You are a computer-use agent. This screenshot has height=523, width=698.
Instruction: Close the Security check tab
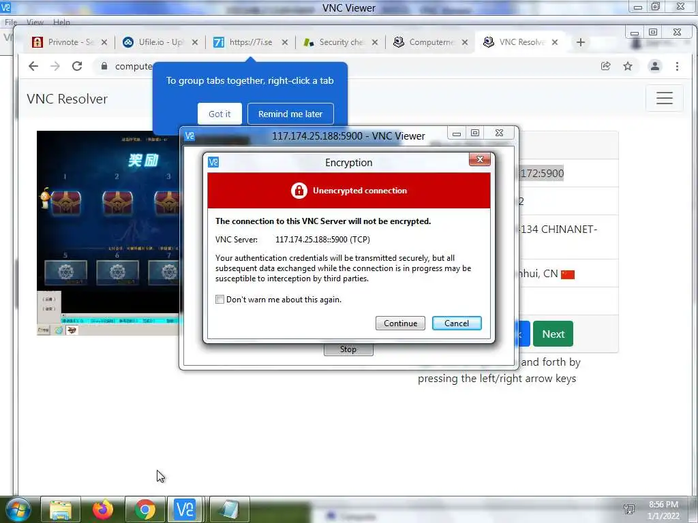pyautogui.click(x=375, y=42)
